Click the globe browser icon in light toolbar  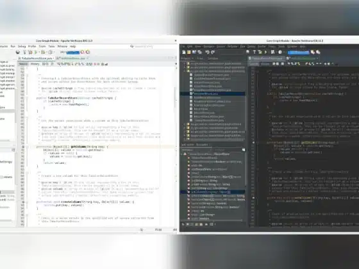[18, 53]
